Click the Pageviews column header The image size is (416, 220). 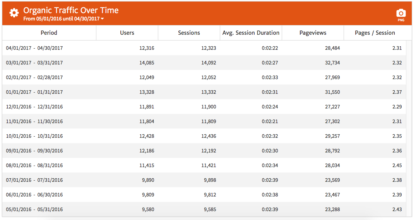point(313,33)
